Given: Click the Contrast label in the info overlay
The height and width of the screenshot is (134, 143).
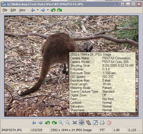Looking at the screenshot, I should 76,103.
